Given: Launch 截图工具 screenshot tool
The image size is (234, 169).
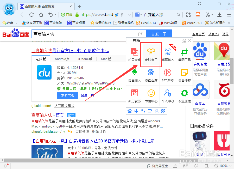Looking at the screenshot, I should pyautogui.click(x=185, y=55).
